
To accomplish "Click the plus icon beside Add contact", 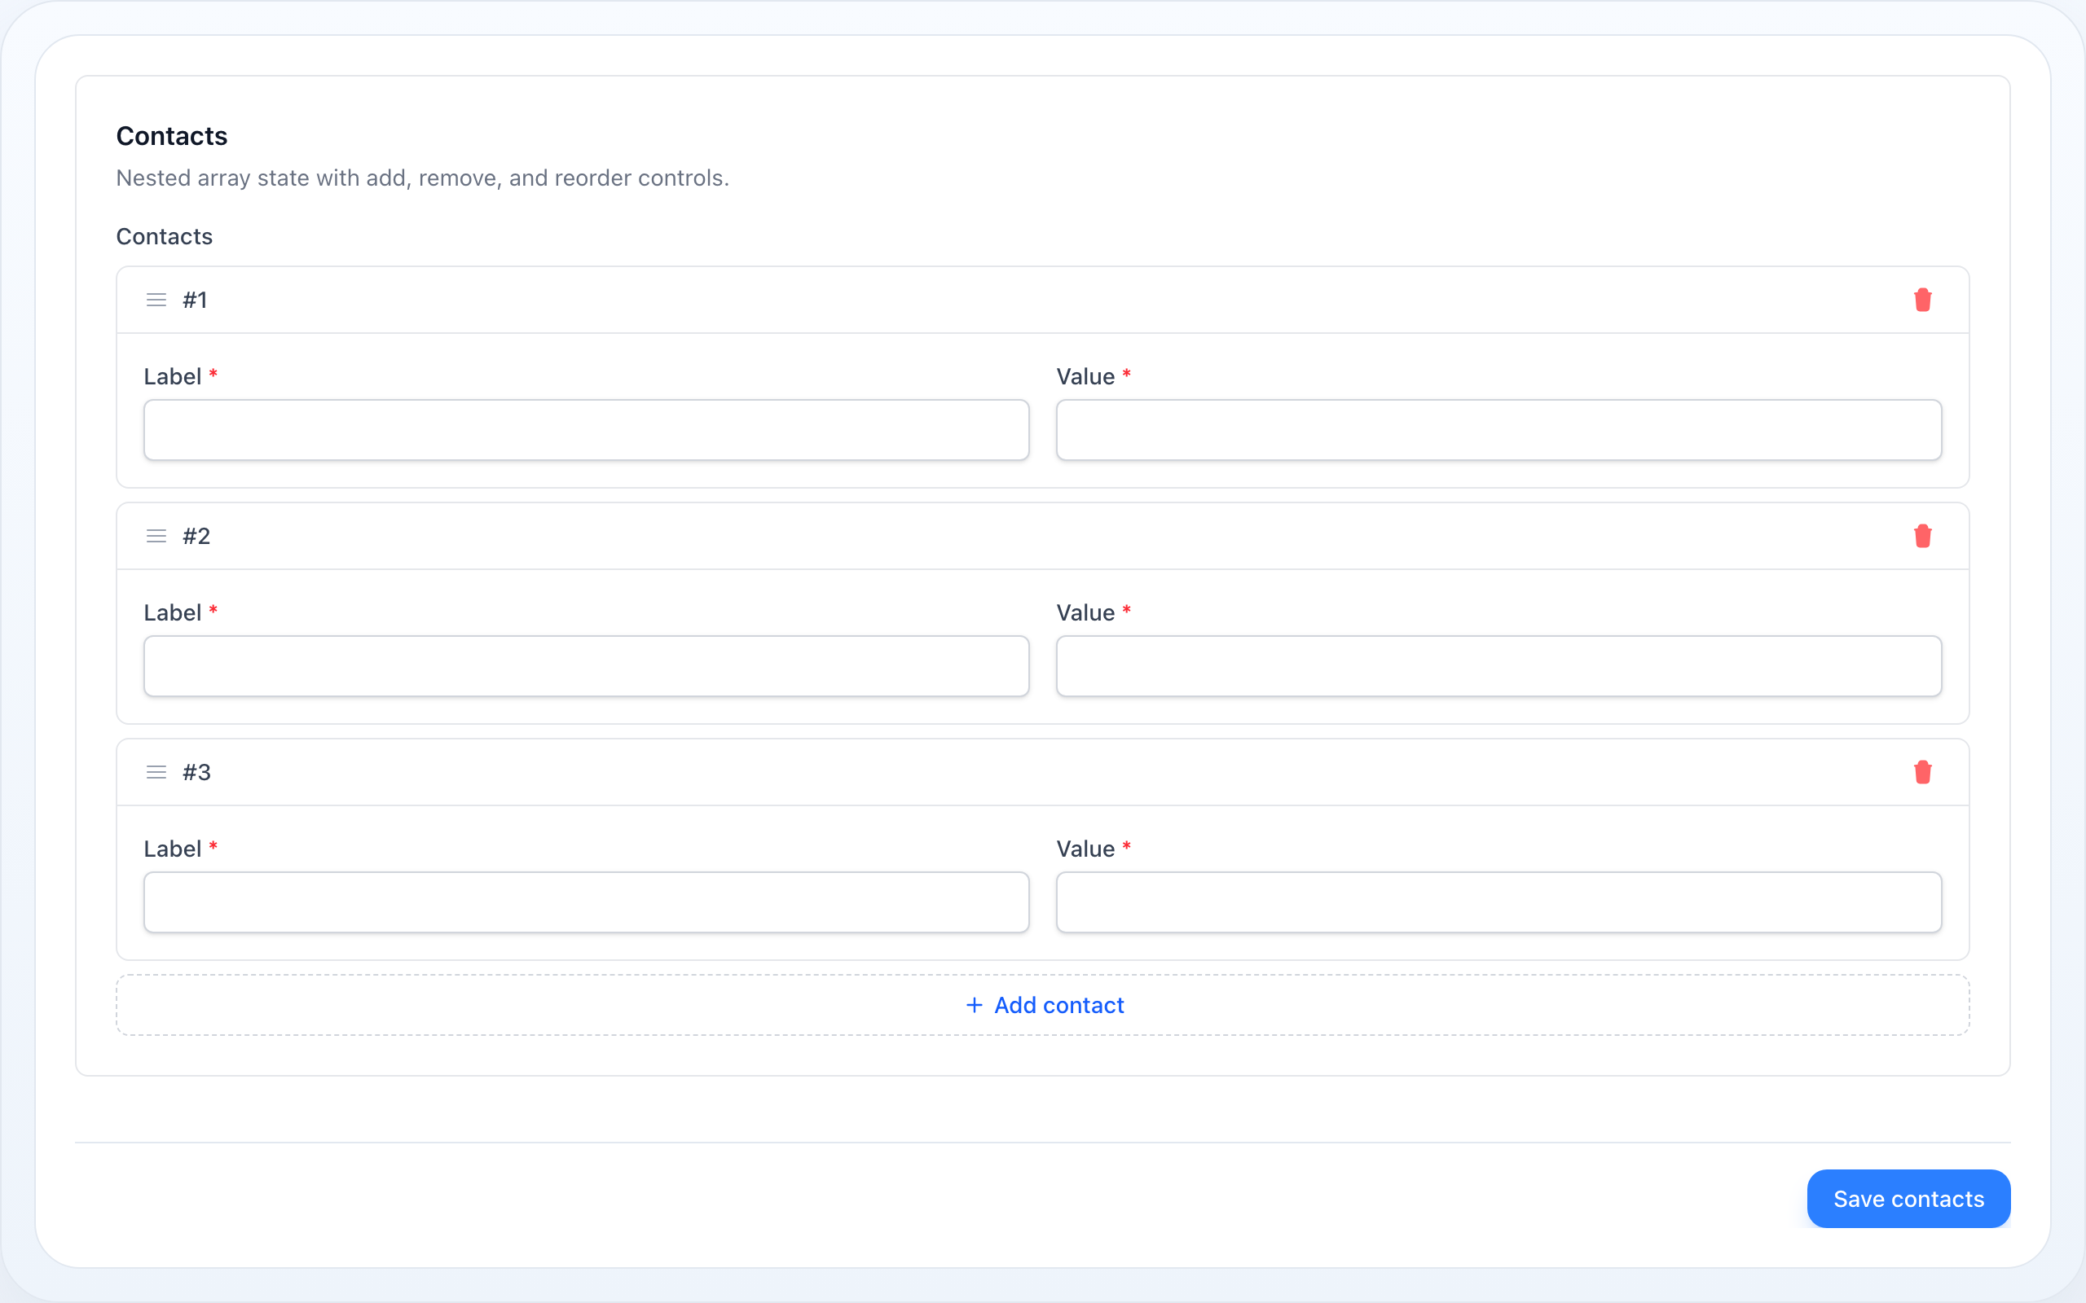I will click(974, 1005).
